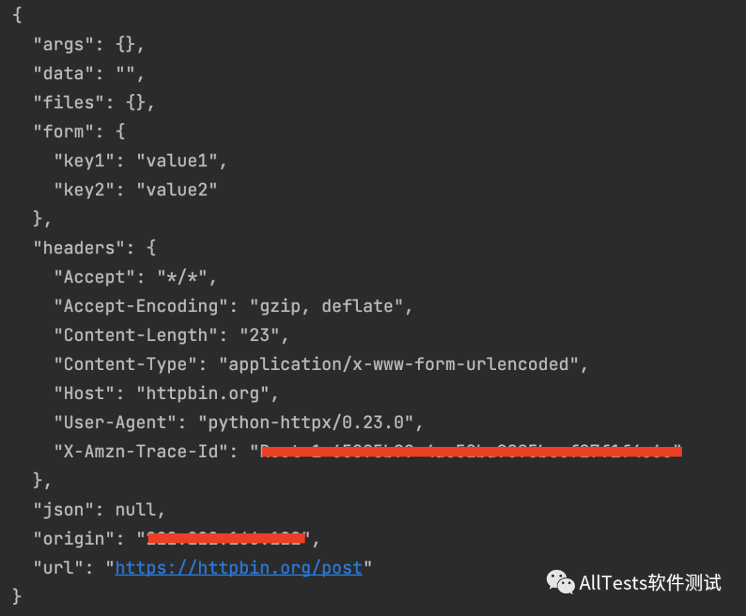Click the AllTests watermark text
746x616 pixels.
click(650, 583)
